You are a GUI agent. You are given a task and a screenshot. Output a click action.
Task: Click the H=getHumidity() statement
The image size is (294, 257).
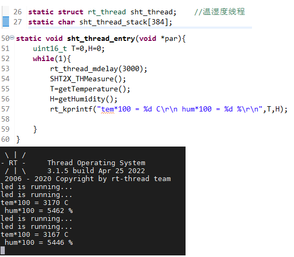(x=83, y=99)
